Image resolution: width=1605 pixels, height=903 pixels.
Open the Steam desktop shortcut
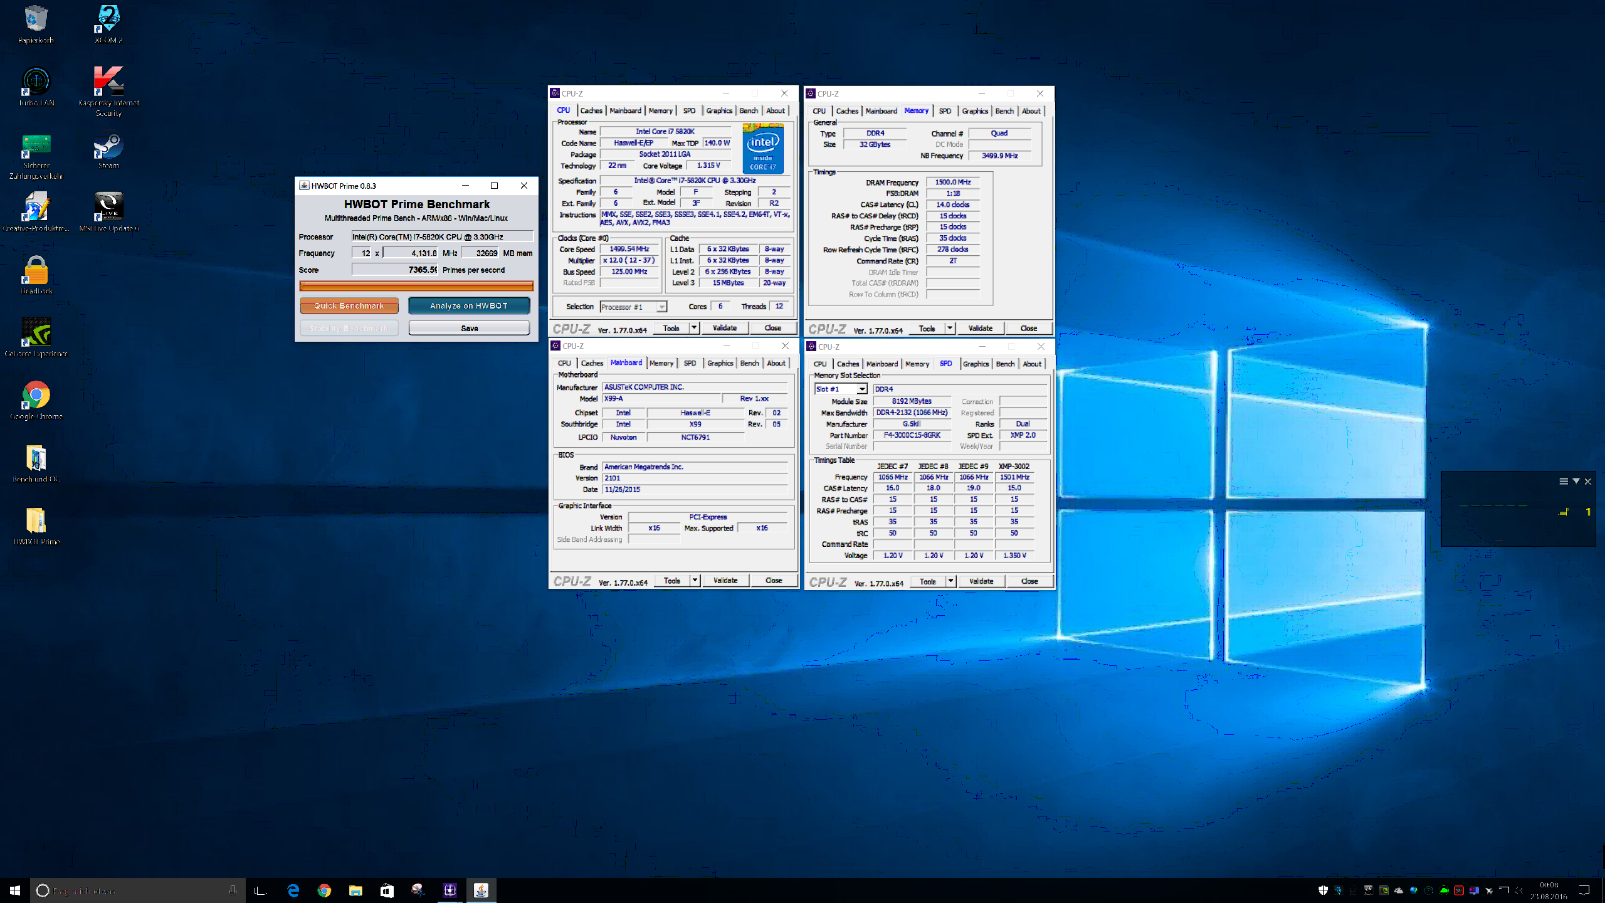tap(108, 149)
